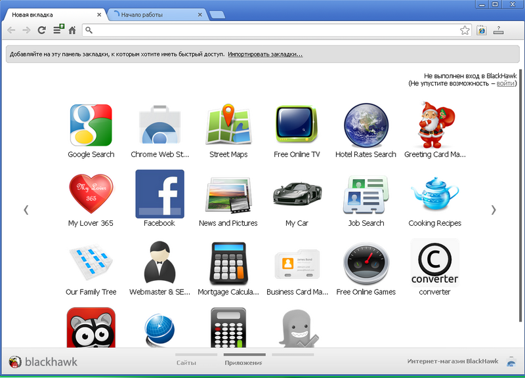Switch to the Начало работы tab
The width and height of the screenshot is (525, 378).
click(157, 14)
